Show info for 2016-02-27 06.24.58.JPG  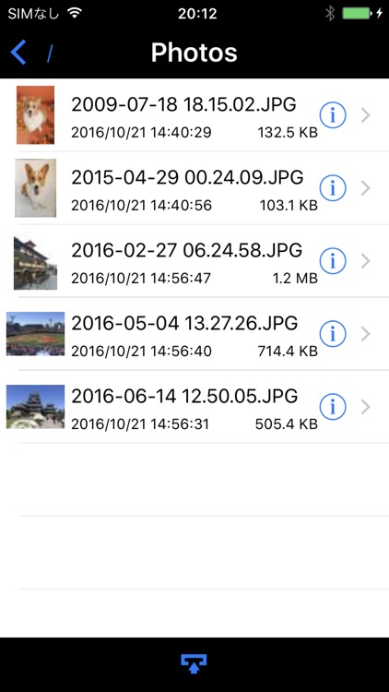tap(333, 261)
